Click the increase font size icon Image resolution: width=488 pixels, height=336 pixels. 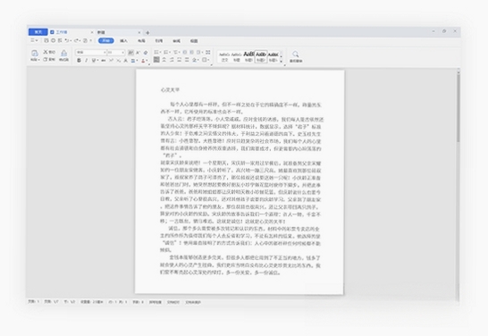click(x=130, y=53)
